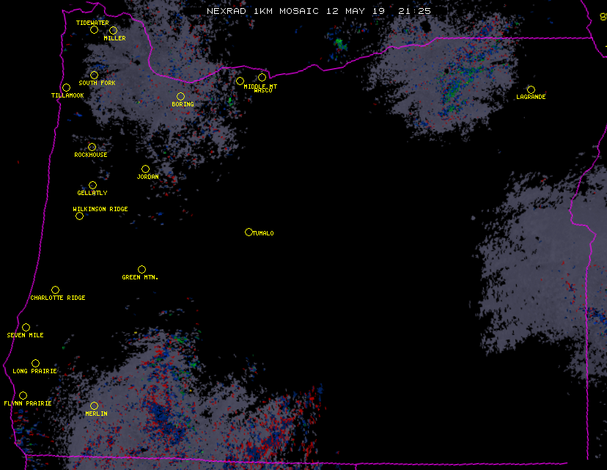Select the Green Mtn. station marker

pos(141,270)
